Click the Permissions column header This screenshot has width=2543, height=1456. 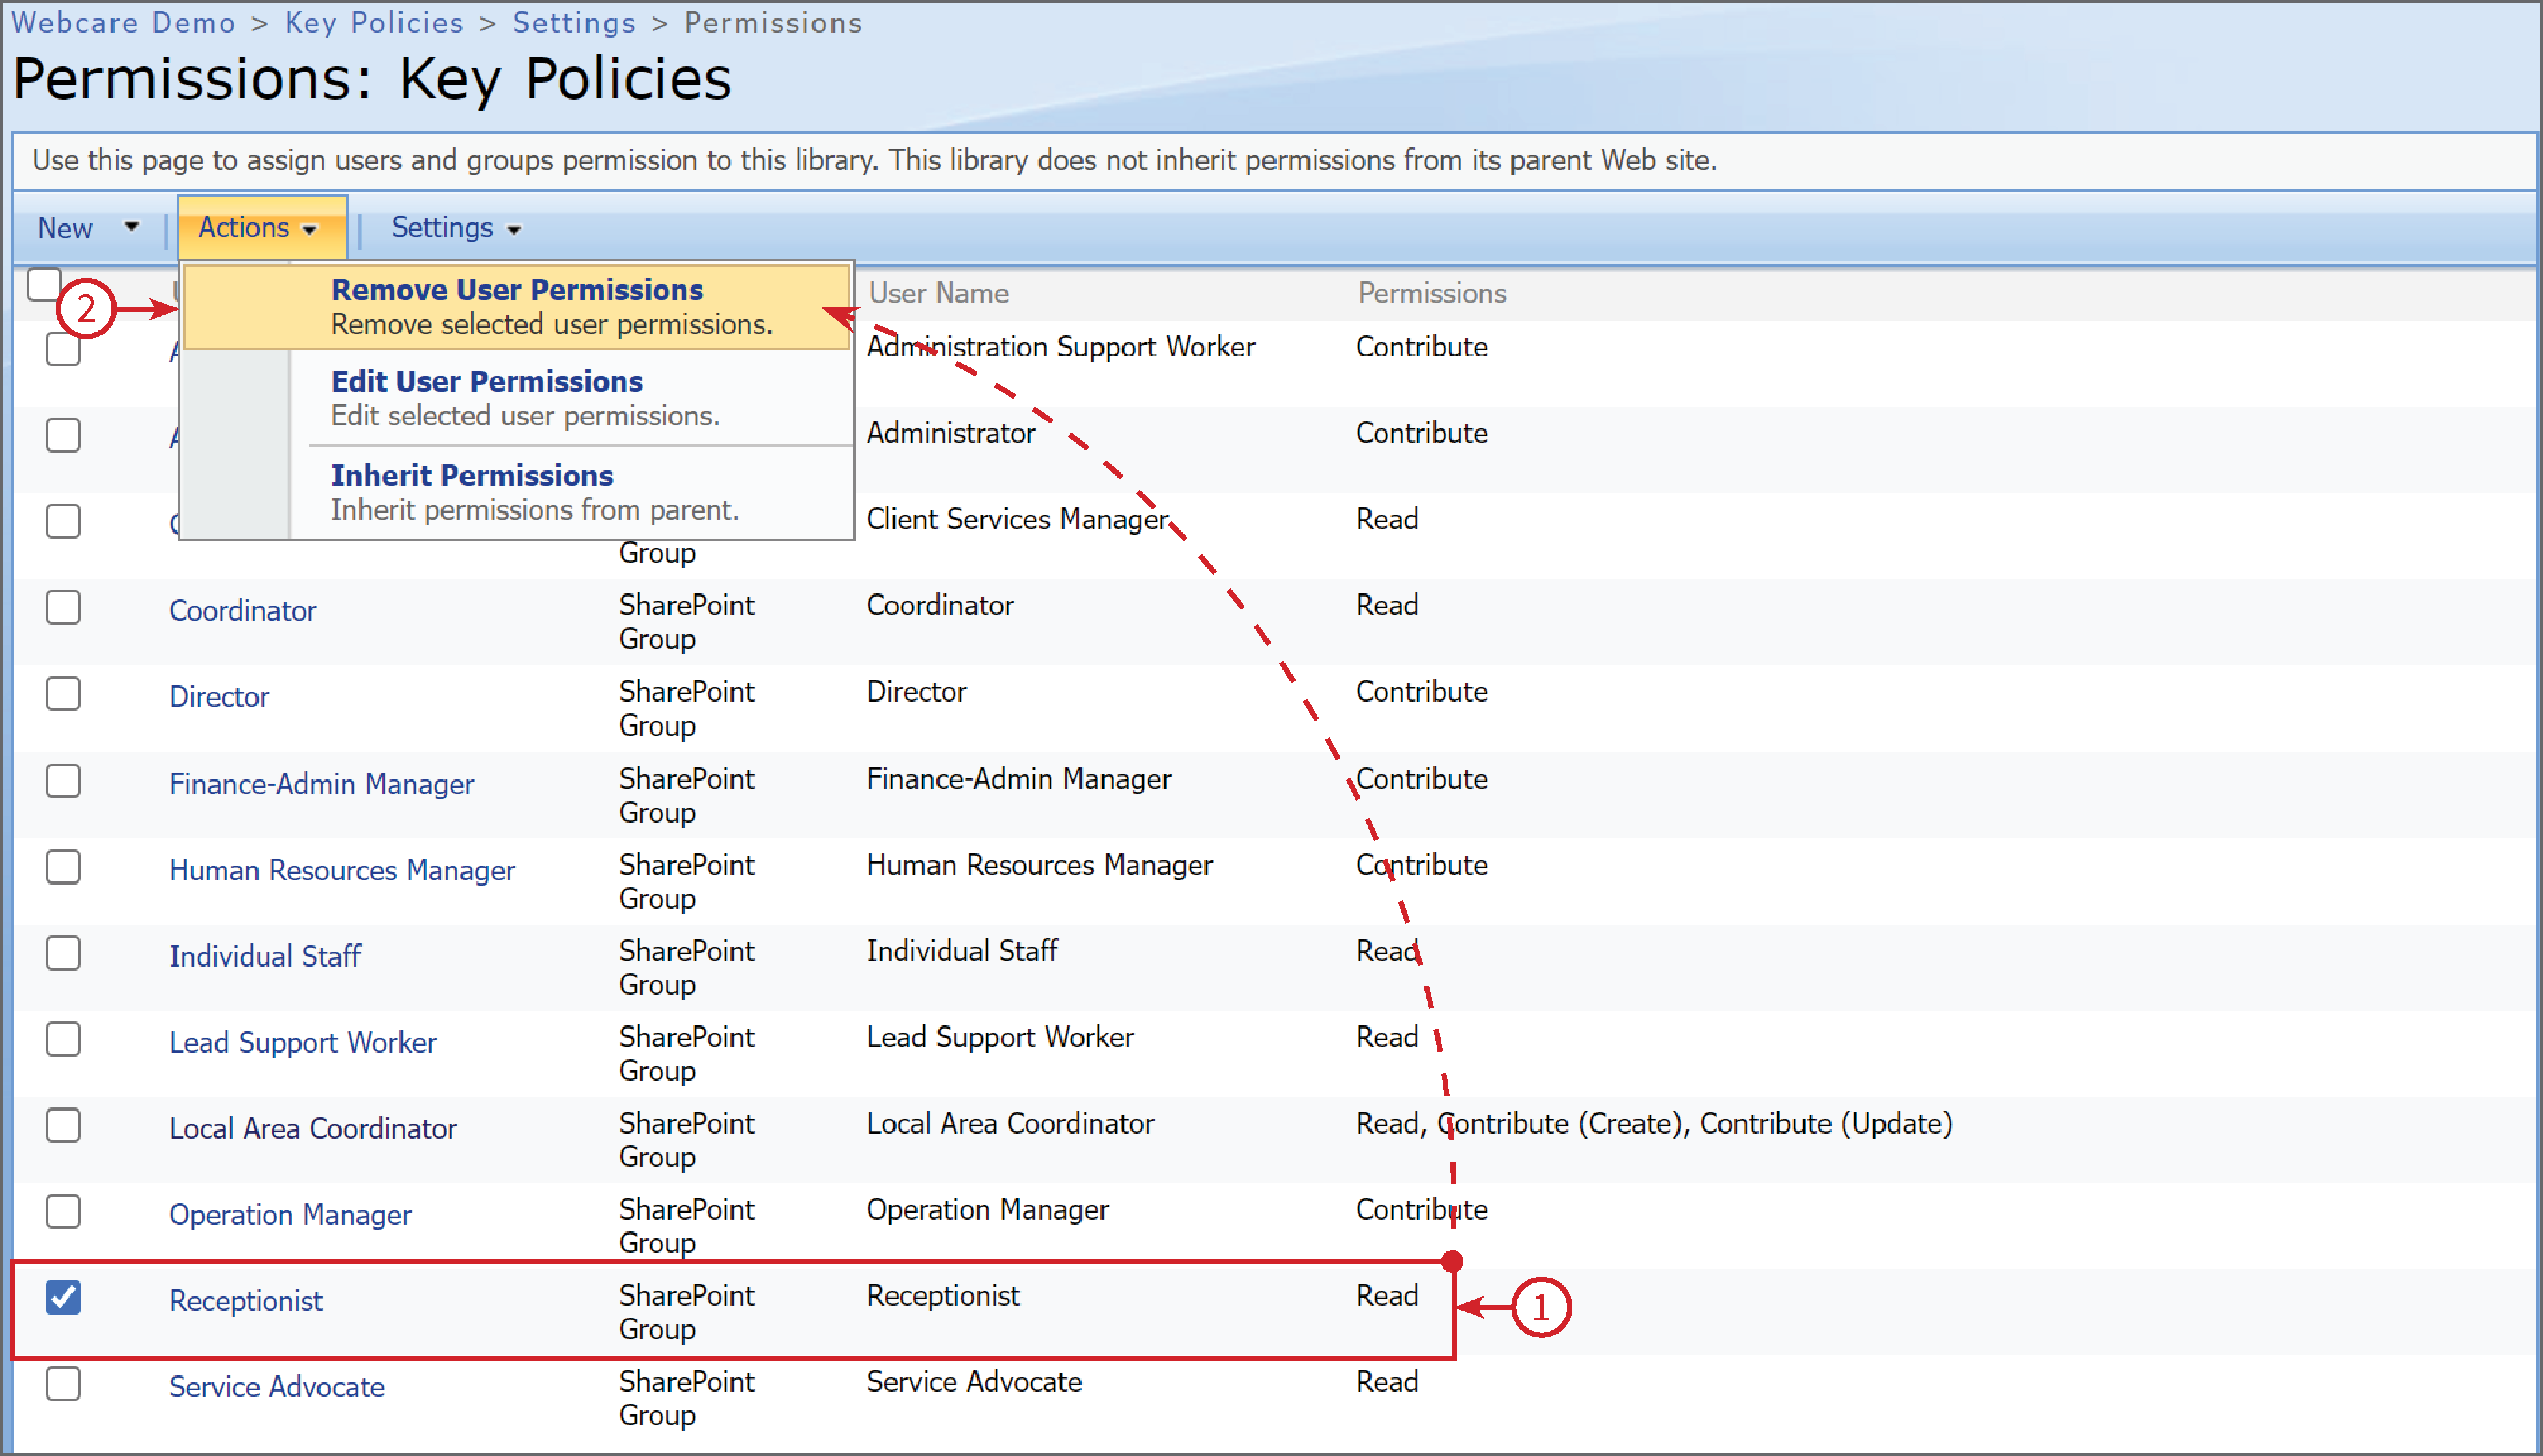coord(1431,293)
